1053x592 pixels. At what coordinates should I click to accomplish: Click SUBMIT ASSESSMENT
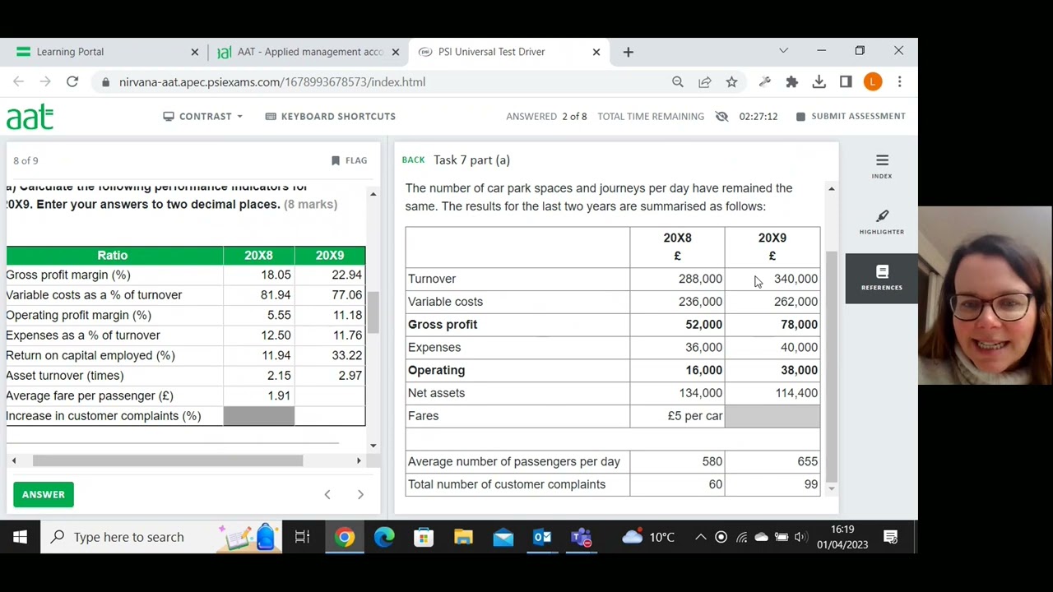coord(851,116)
